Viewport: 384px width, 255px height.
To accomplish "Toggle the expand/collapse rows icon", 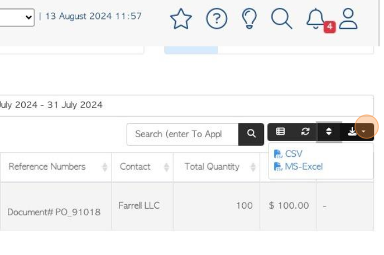I will 329,132.
